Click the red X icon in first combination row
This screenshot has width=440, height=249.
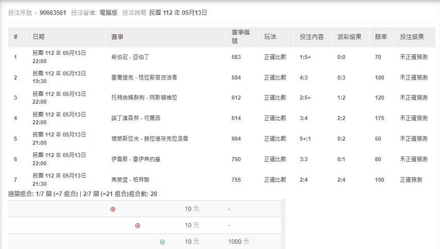113,209
